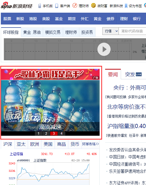Select the 美国 market tab
The image size is (146, 185).
pyautogui.click(x=48, y=144)
